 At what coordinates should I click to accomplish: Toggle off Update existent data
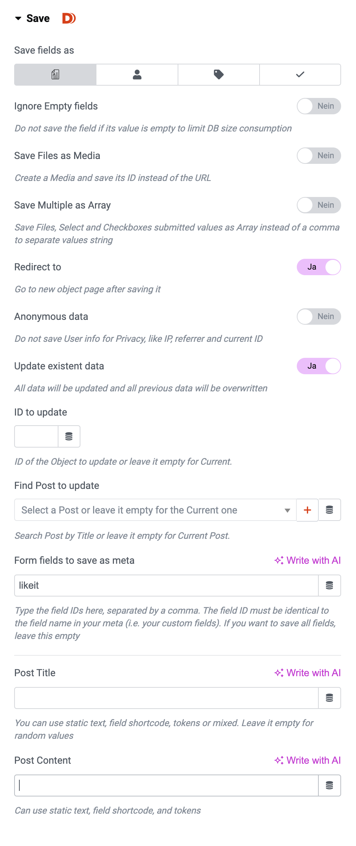tap(319, 366)
